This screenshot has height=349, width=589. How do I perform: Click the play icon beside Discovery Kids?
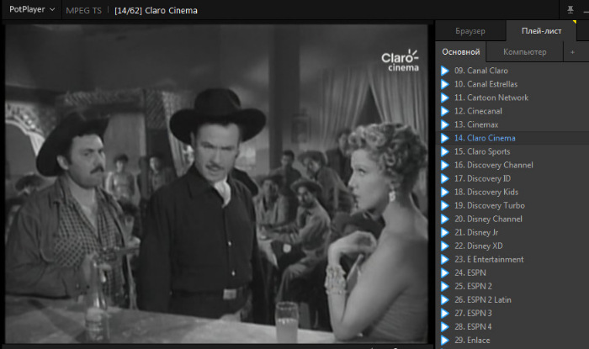[x=445, y=192]
